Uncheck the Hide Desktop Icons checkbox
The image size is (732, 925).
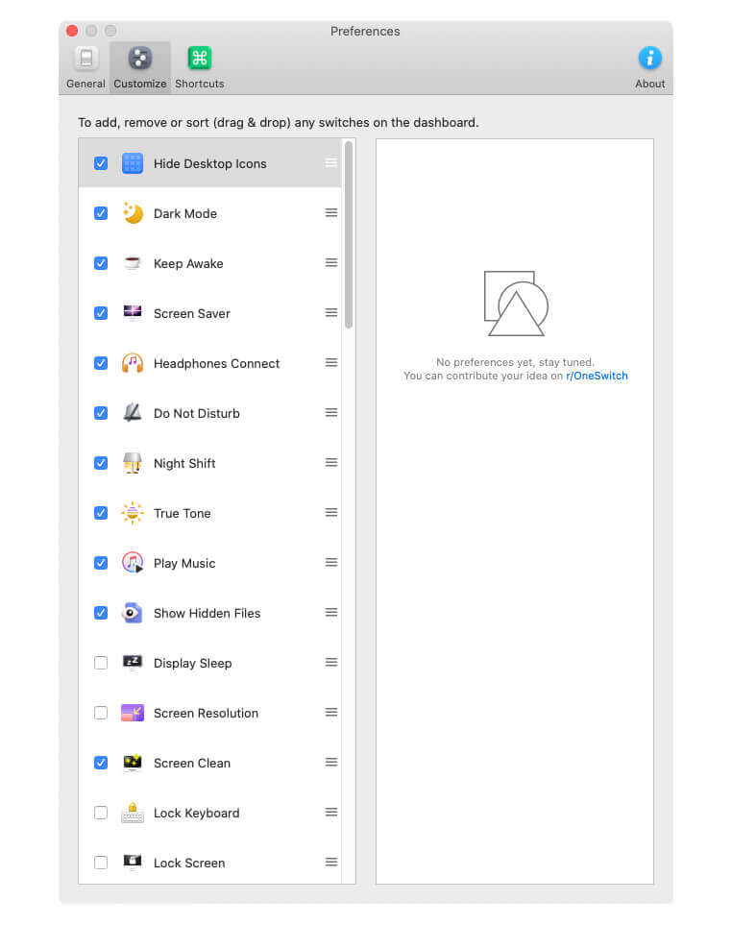pos(101,163)
